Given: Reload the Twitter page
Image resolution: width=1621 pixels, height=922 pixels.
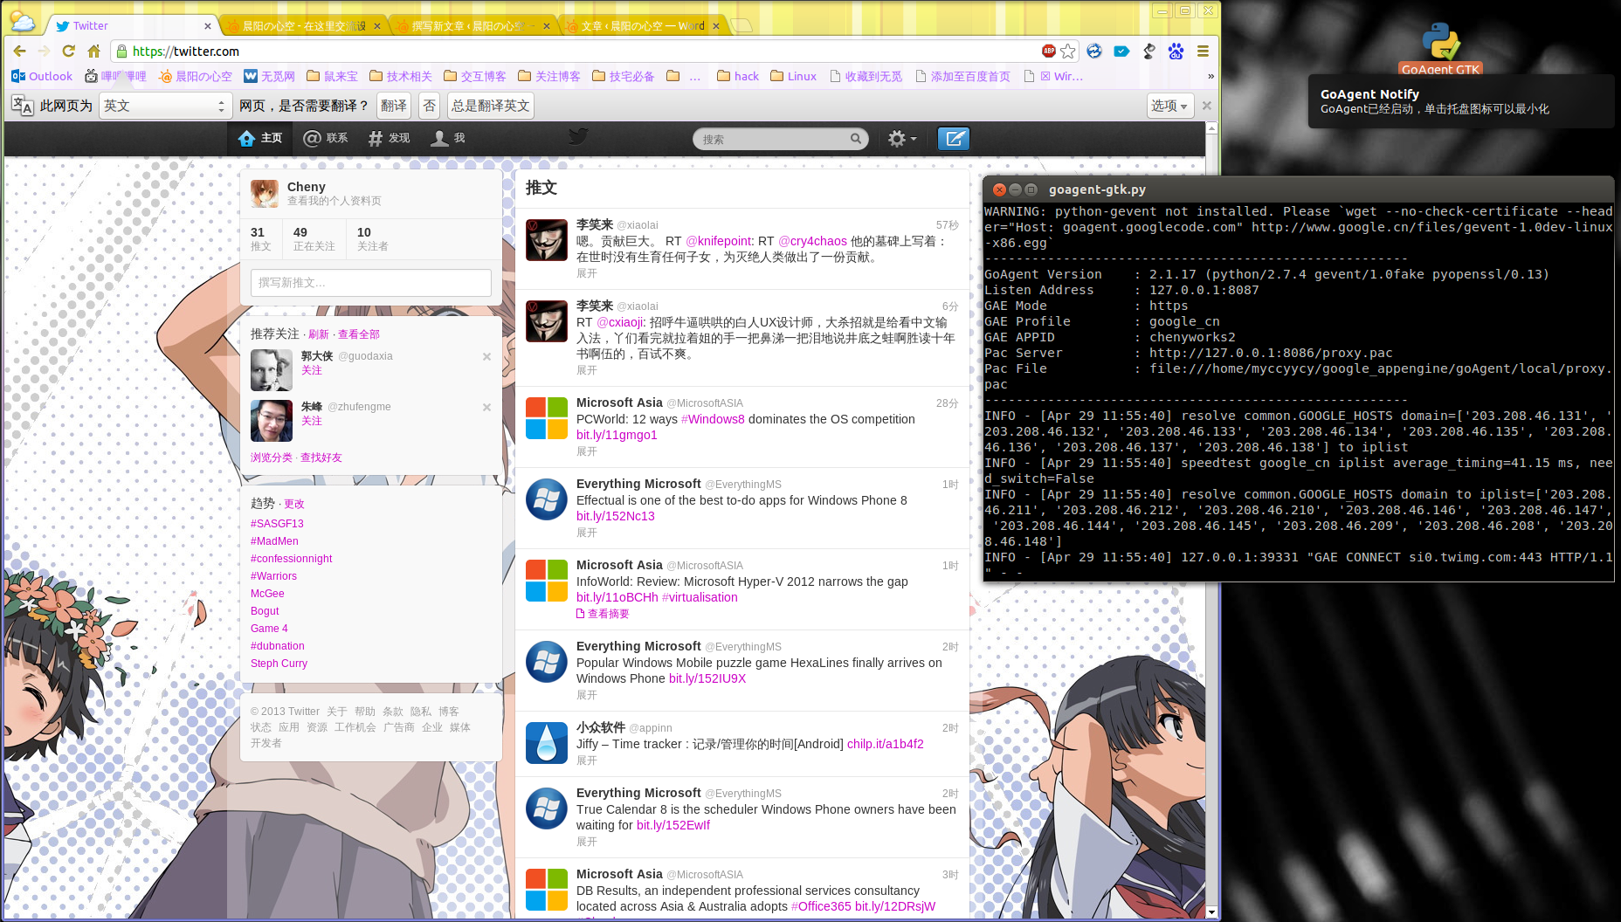Looking at the screenshot, I should (68, 52).
